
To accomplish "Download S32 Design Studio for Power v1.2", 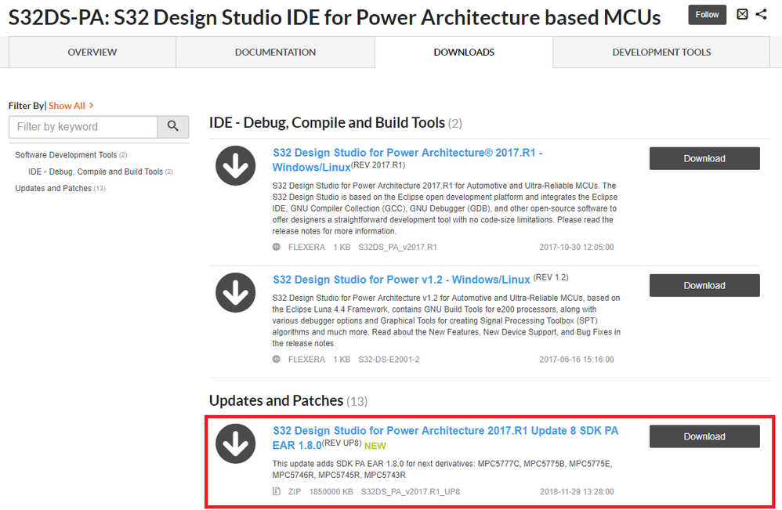I will click(x=704, y=286).
